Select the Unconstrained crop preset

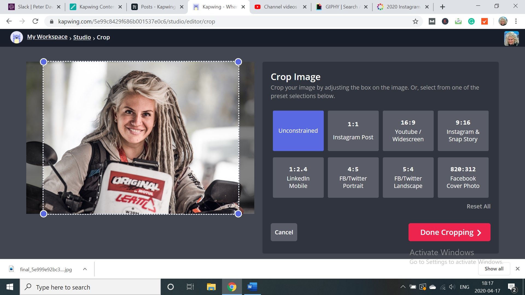(x=298, y=131)
